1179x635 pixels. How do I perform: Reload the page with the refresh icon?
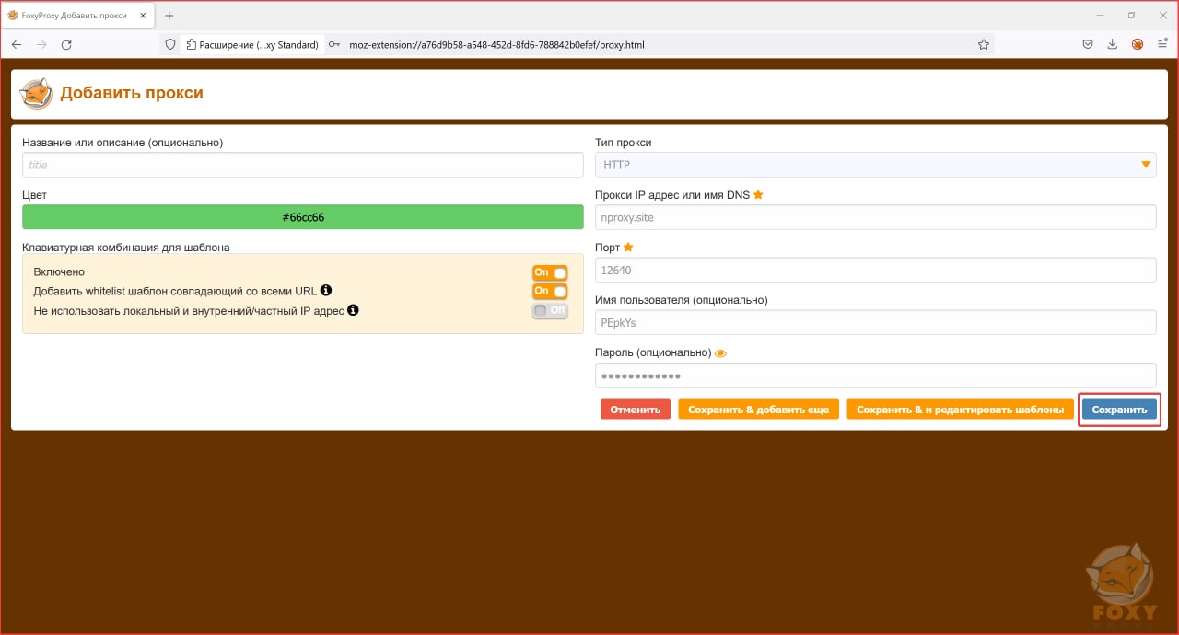pyautogui.click(x=66, y=44)
